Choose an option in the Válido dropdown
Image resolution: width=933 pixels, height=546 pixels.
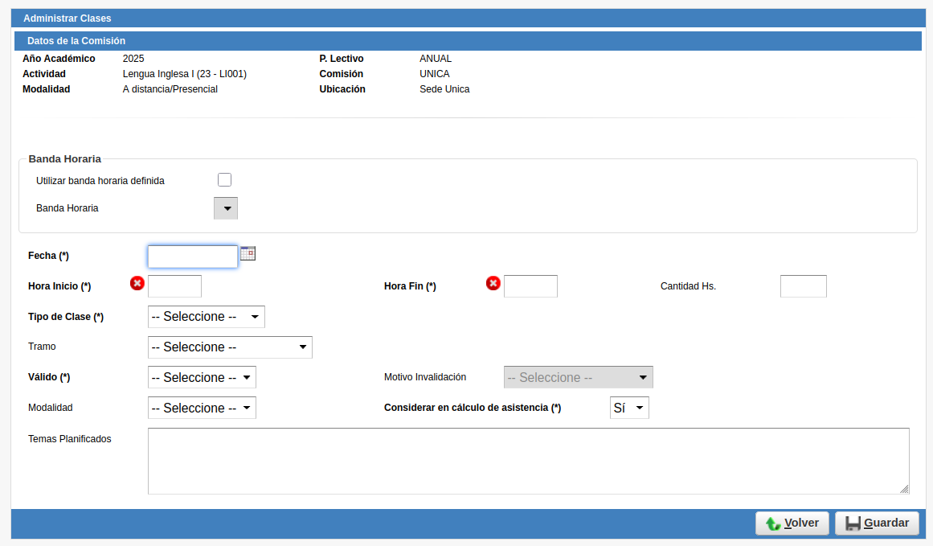(202, 378)
